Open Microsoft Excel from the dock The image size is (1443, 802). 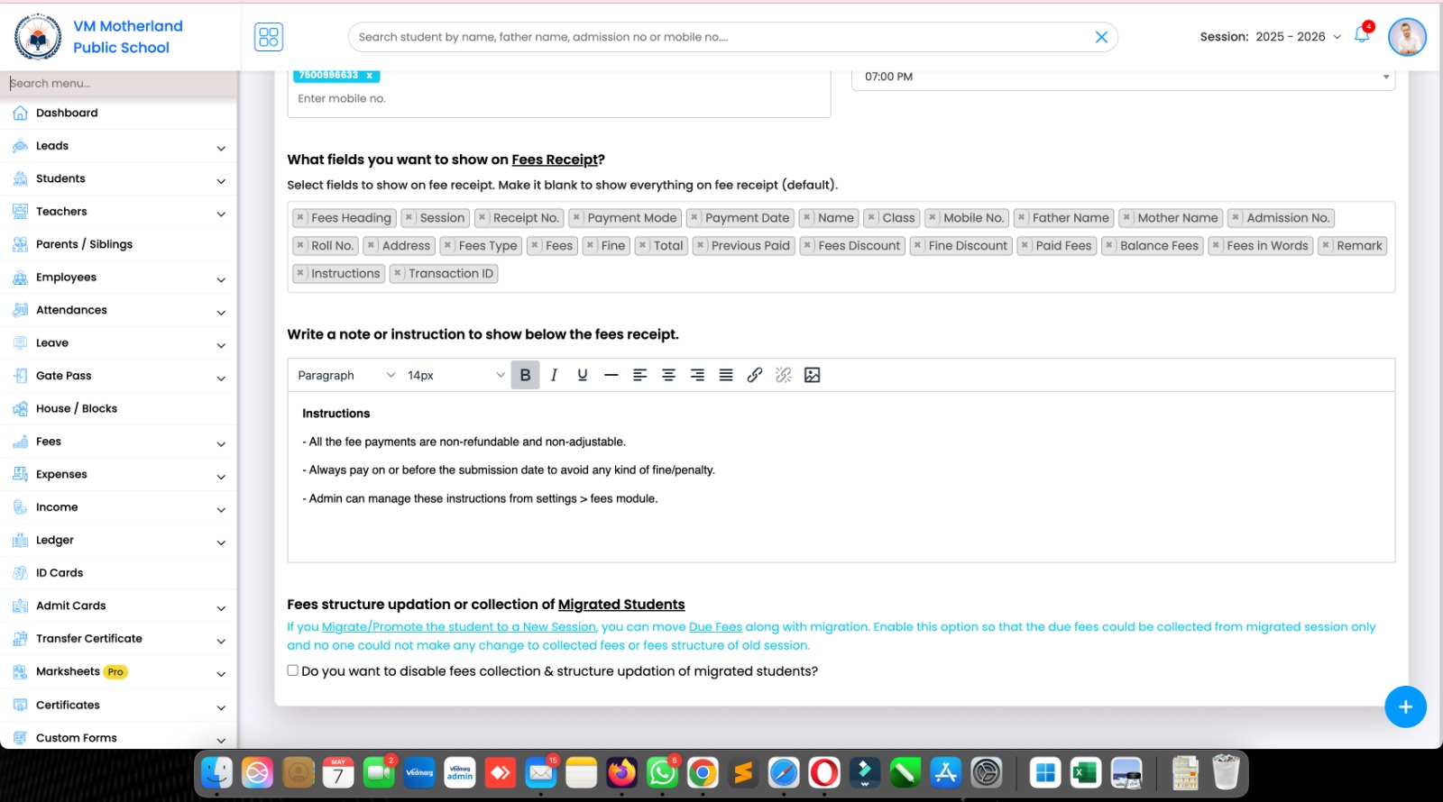1086,773
